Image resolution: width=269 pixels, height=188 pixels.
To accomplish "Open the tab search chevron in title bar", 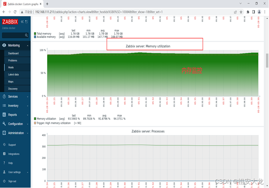I will (241, 4).
